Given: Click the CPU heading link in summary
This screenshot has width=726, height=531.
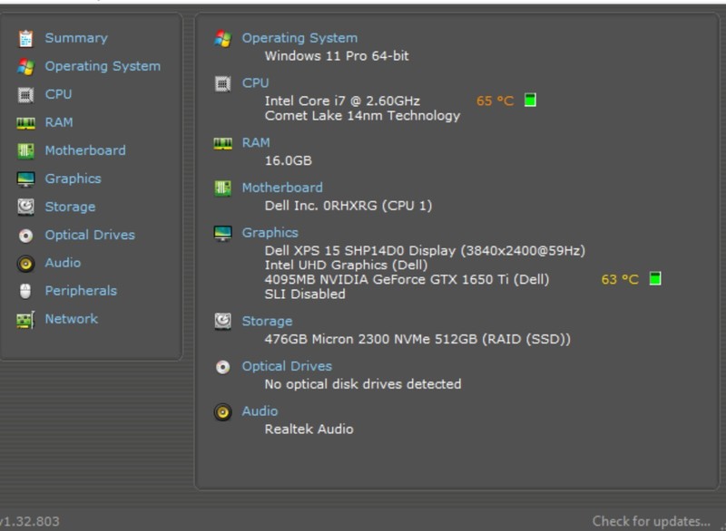Looking at the screenshot, I should [x=255, y=83].
